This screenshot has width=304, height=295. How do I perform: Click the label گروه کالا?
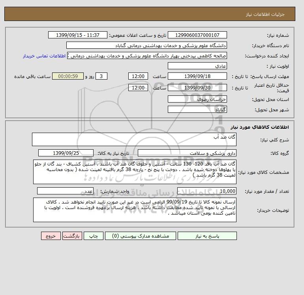(280, 153)
